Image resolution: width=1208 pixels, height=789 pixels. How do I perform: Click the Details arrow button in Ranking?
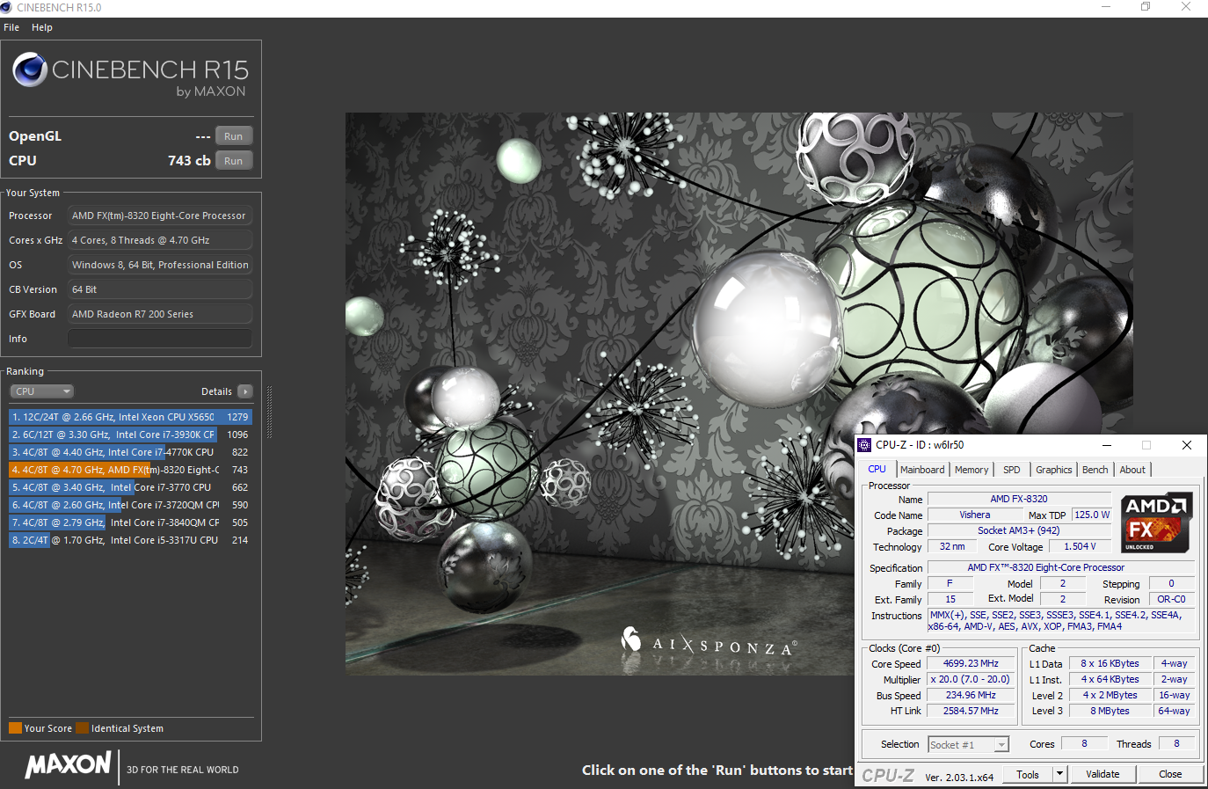pos(244,391)
